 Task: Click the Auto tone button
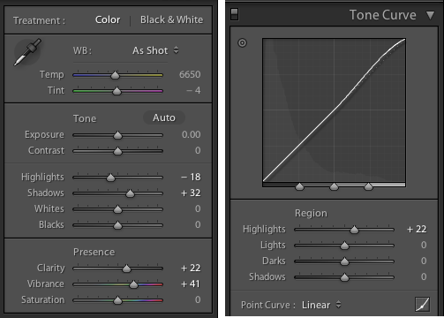point(164,117)
